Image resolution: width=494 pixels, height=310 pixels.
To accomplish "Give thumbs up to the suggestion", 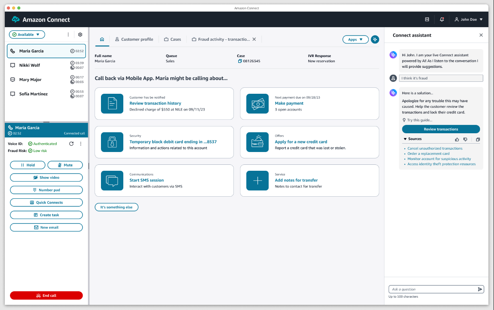I will click(x=457, y=139).
